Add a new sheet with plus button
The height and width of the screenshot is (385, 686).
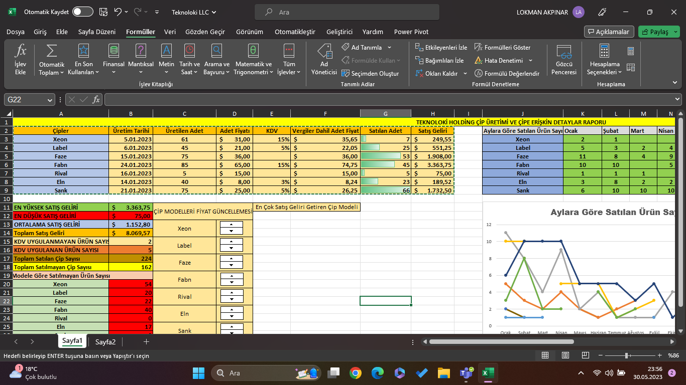pos(146,342)
